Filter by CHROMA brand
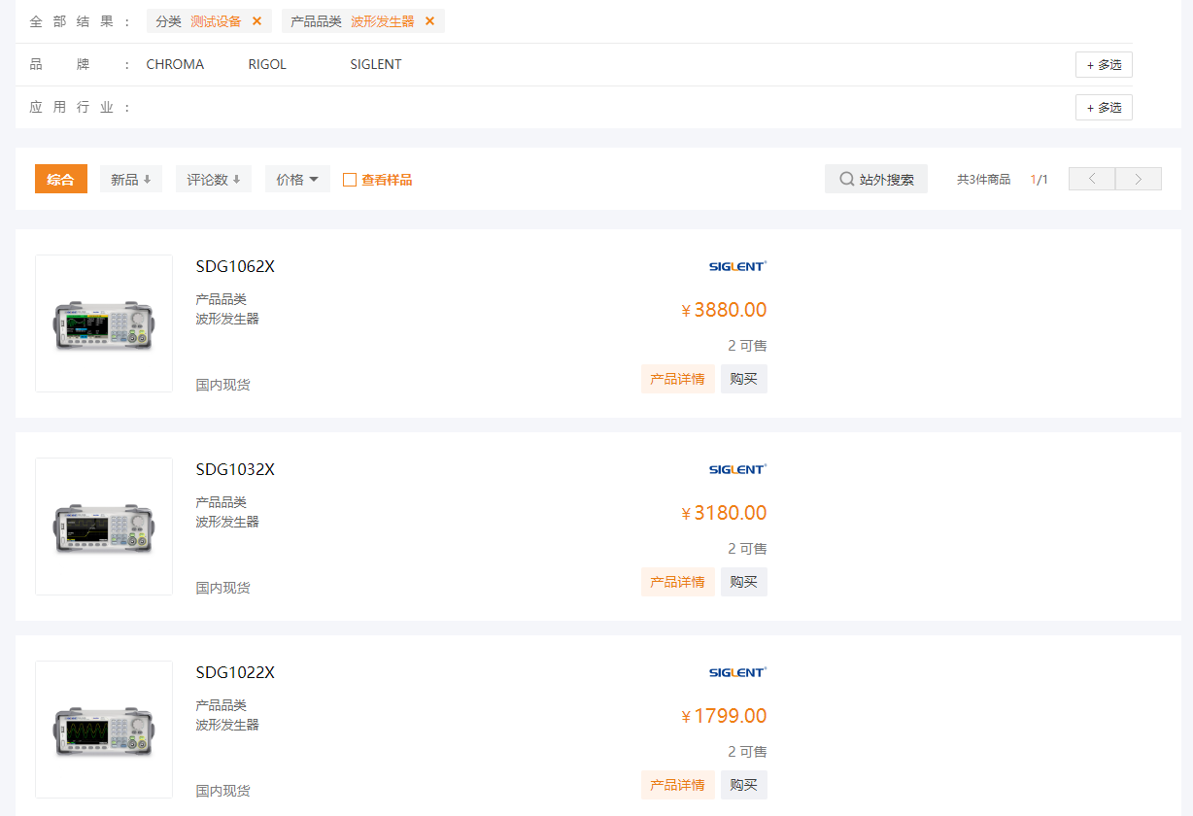This screenshot has width=1193, height=816. tap(175, 65)
